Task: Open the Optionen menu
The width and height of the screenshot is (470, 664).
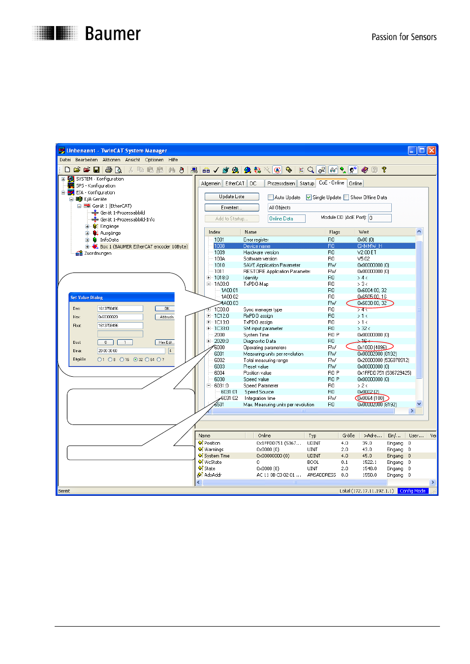Action: pyautogui.click(x=154, y=160)
